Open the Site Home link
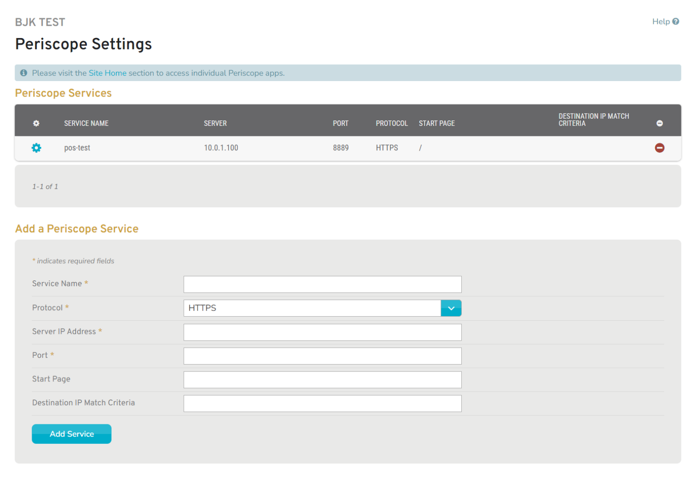Screen dimensions: 696x481 [107, 73]
